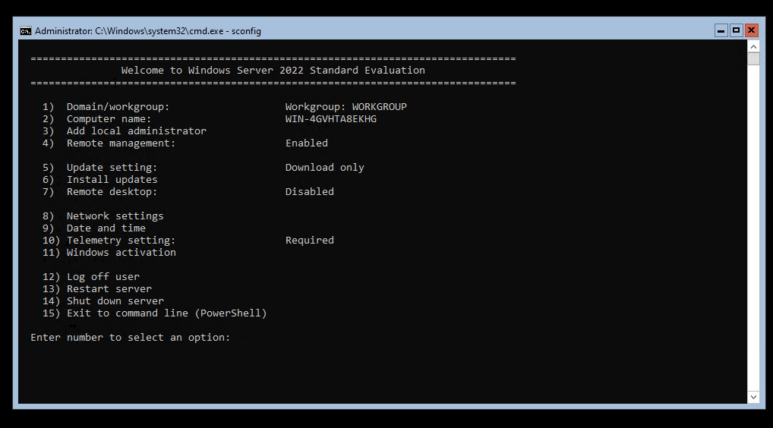The width and height of the screenshot is (773, 428).
Task: Click 'Exit to command line (PowerShell)' option
Action: (155, 313)
